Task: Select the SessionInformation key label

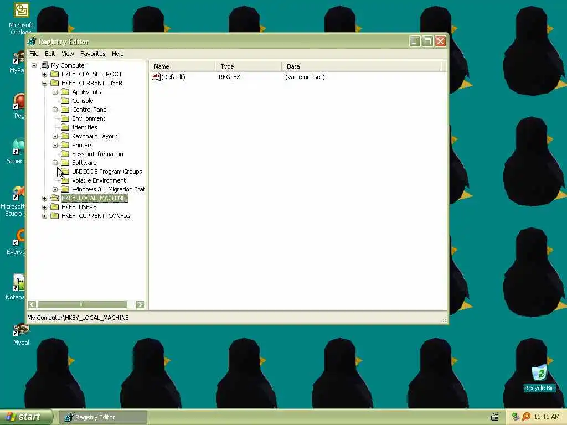Action: (97, 154)
